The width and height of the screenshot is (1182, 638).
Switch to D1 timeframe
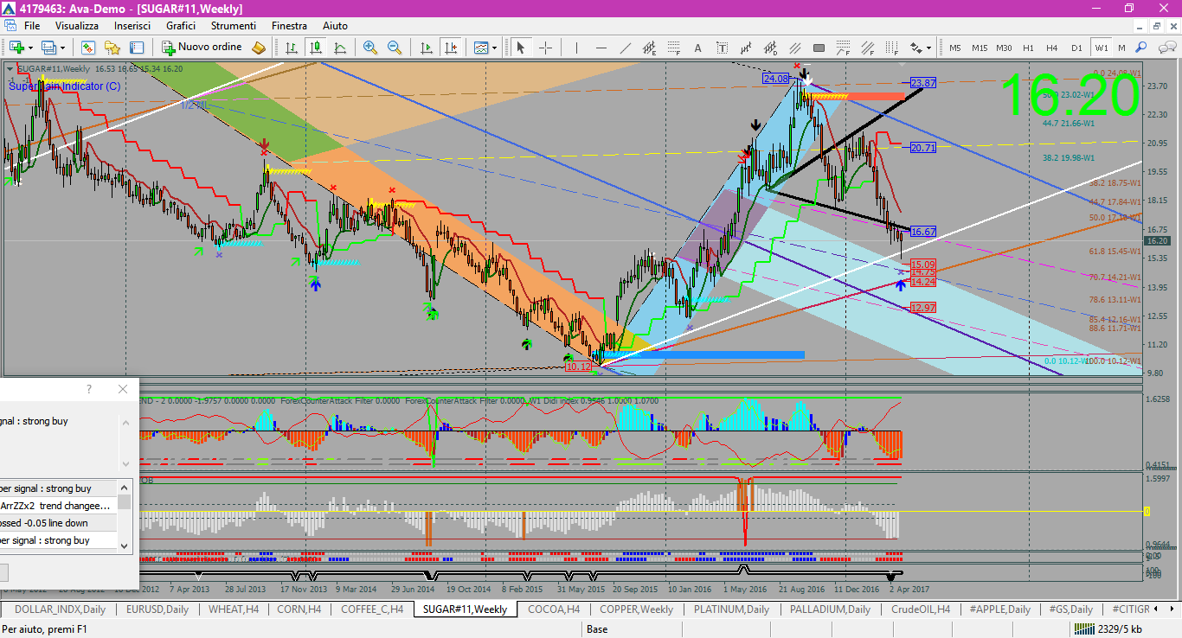(x=1076, y=48)
